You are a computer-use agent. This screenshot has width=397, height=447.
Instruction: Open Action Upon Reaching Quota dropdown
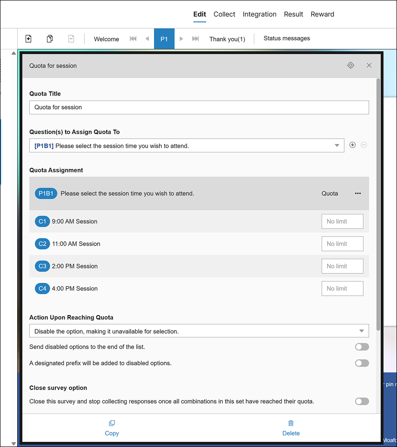tap(199, 331)
